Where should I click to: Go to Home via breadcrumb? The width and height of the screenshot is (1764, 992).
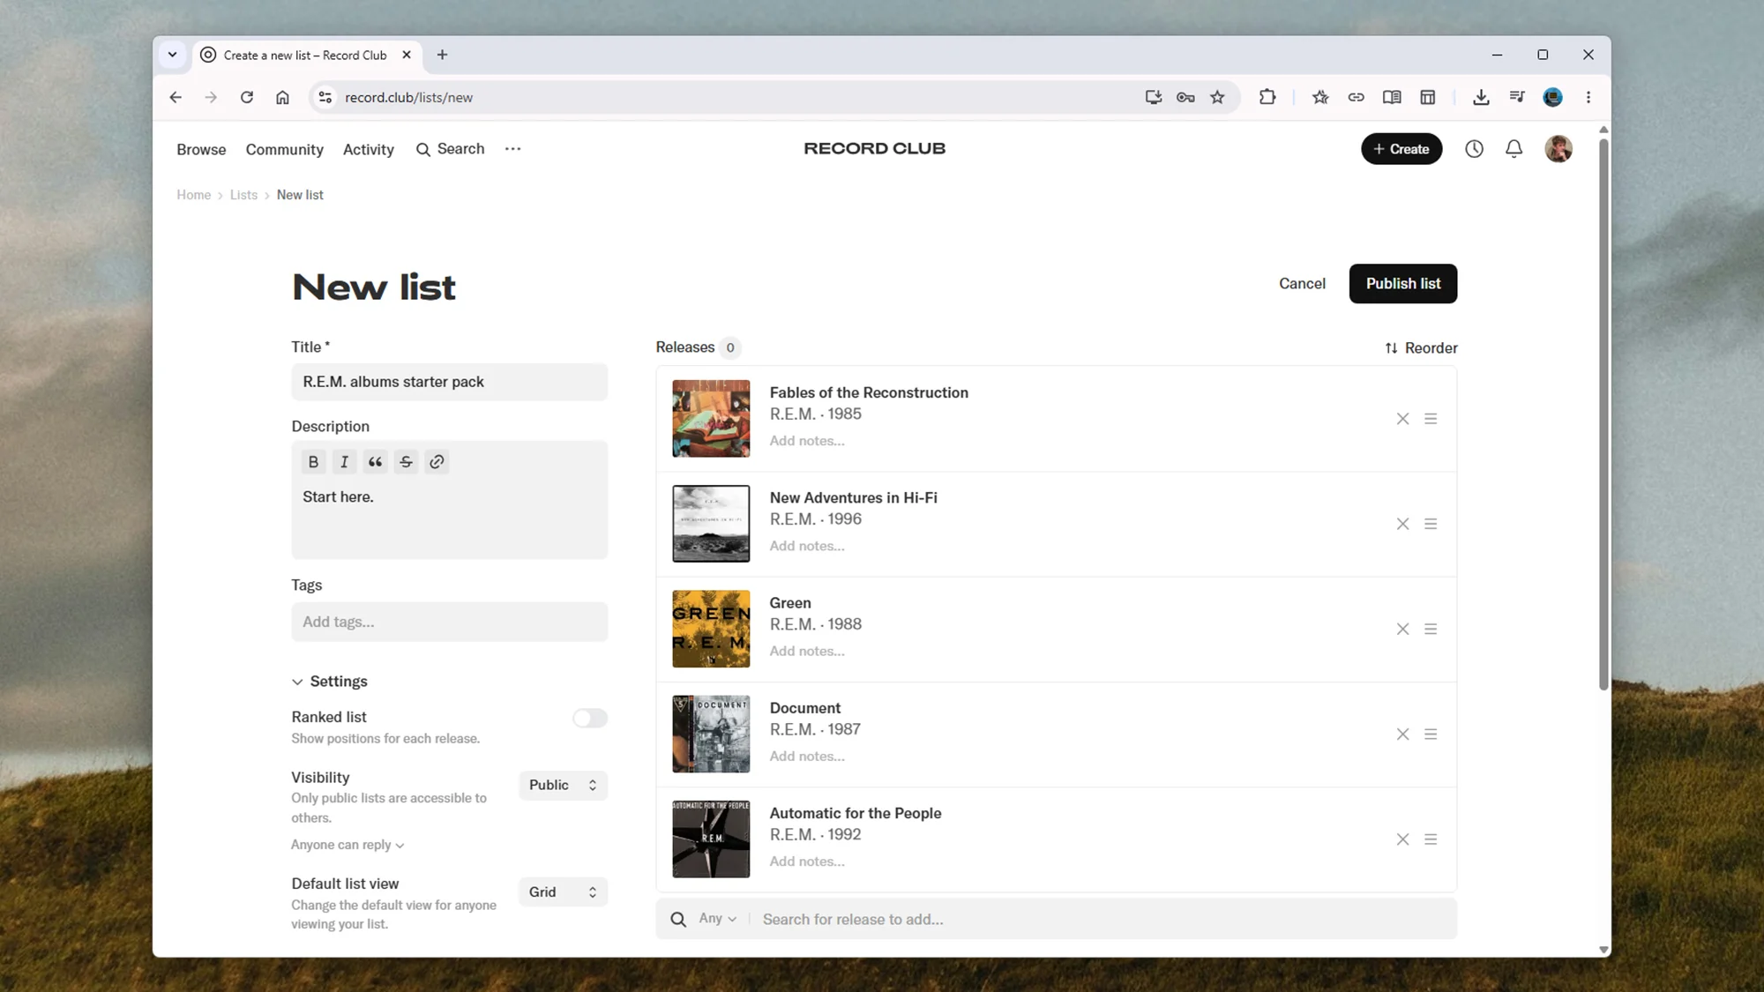click(193, 195)
